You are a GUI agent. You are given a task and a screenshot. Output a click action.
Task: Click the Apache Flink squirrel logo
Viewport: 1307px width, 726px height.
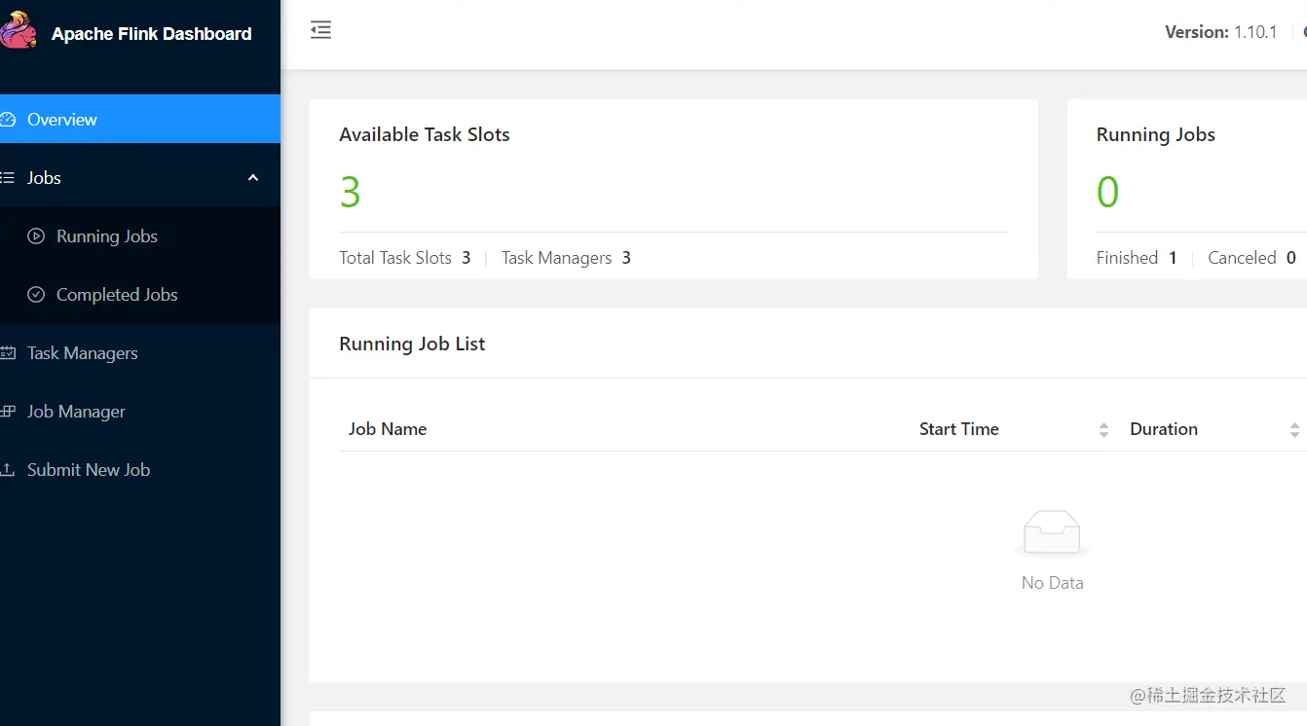pyautogui.click(x=17, y=32)
